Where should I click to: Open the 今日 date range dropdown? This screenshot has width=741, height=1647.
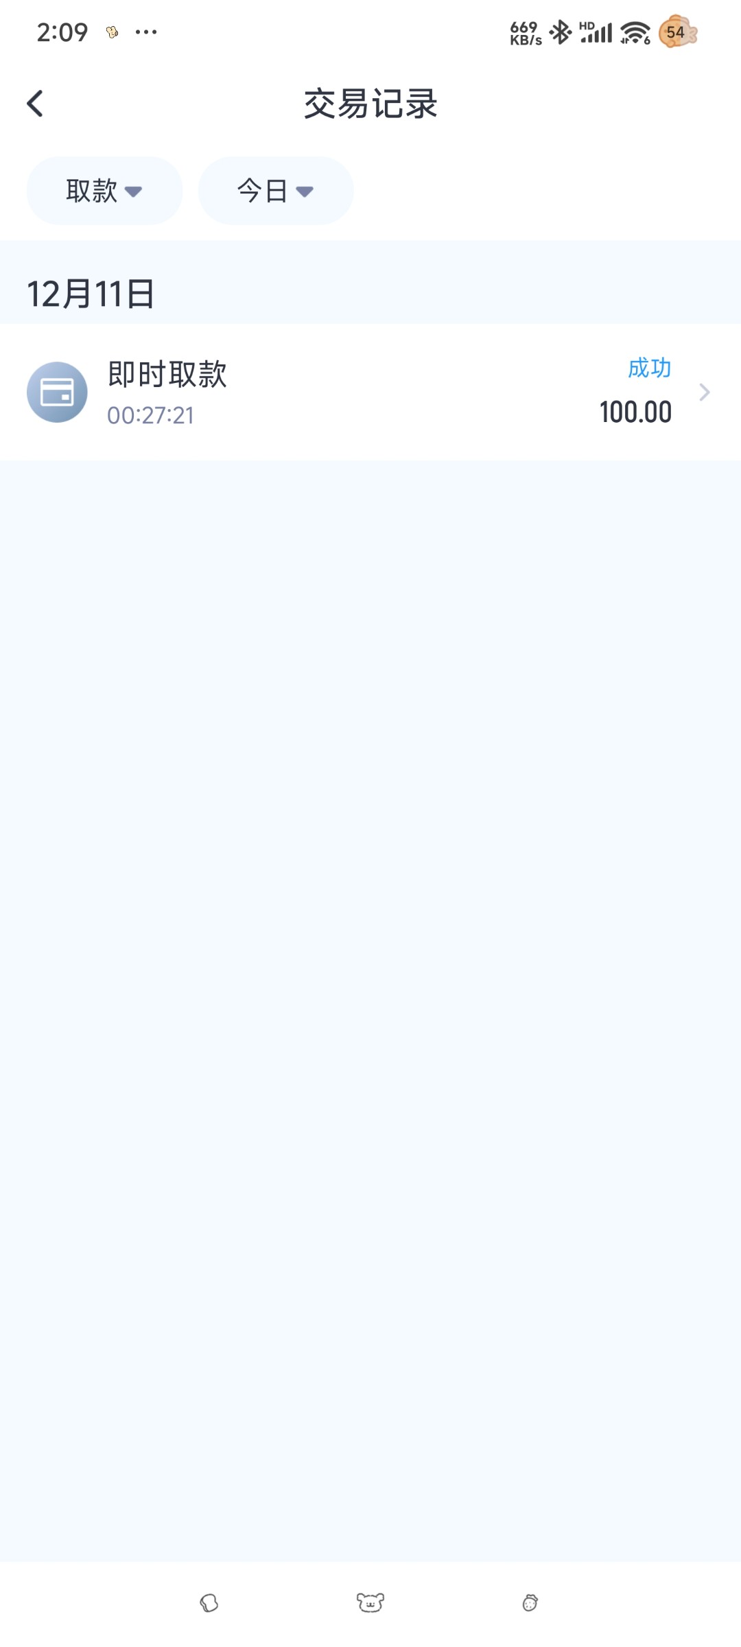[x=276, y=191]
